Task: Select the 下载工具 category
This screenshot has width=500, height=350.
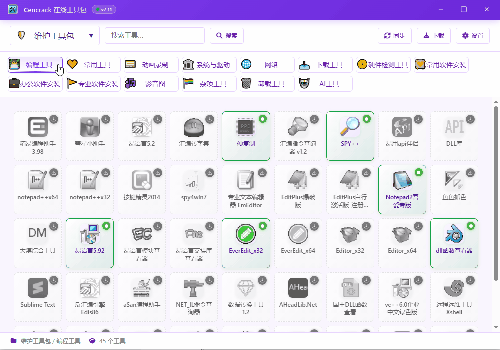Action: click(325, 65)
